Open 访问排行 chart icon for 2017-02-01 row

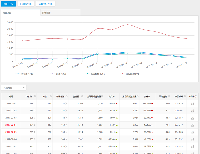[192, 104]
